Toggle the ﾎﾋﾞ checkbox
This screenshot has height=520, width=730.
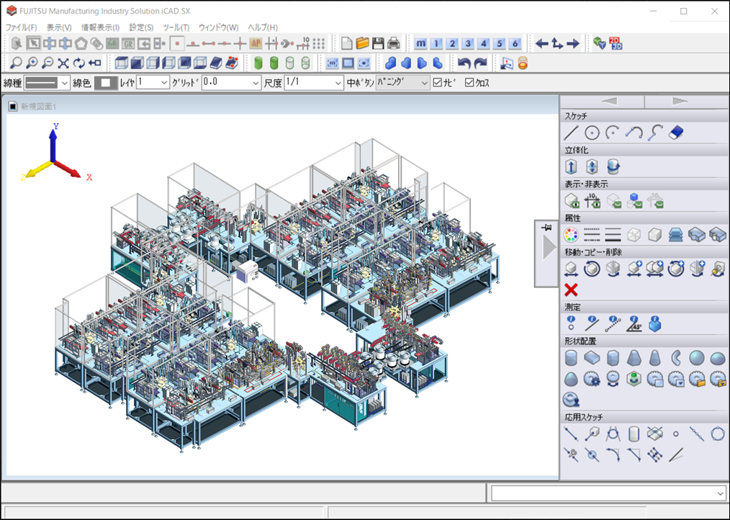tap(438, 83)
